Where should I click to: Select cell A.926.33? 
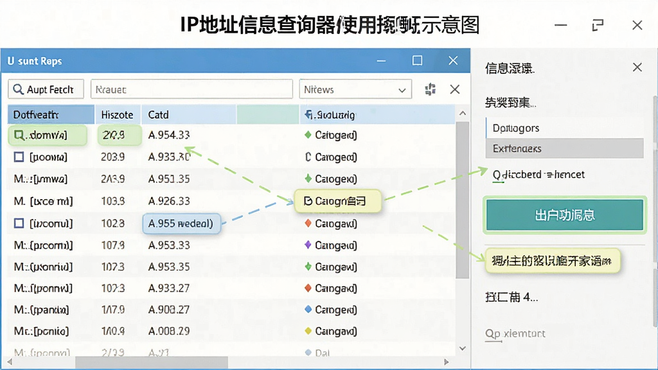tap(169, 201)
